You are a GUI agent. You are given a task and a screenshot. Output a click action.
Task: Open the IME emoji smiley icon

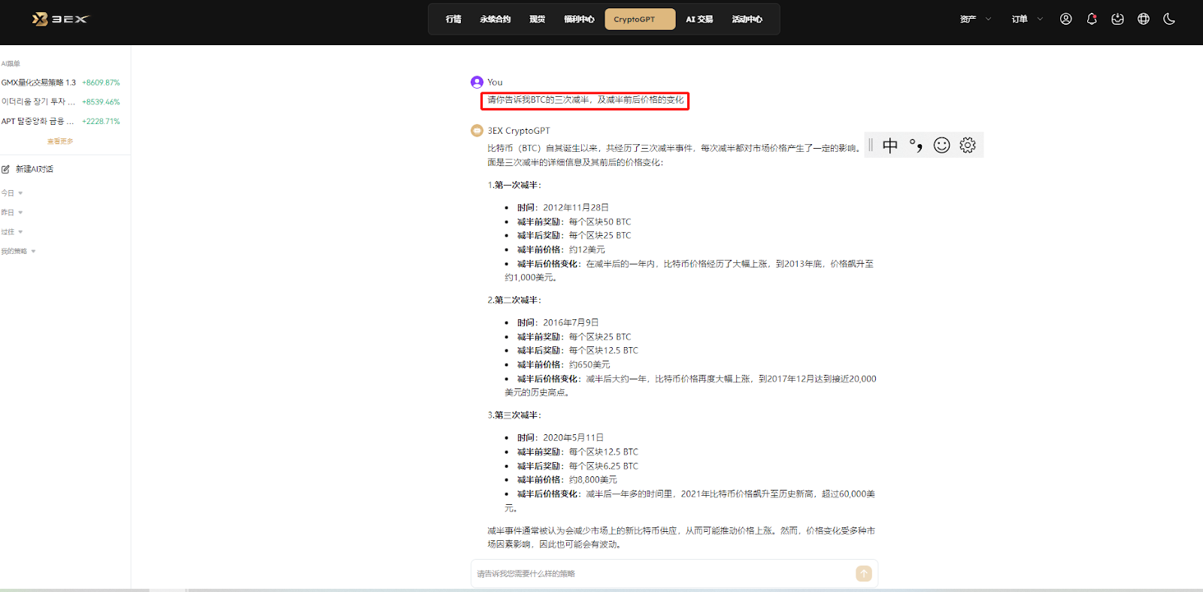tap(942, 145)
